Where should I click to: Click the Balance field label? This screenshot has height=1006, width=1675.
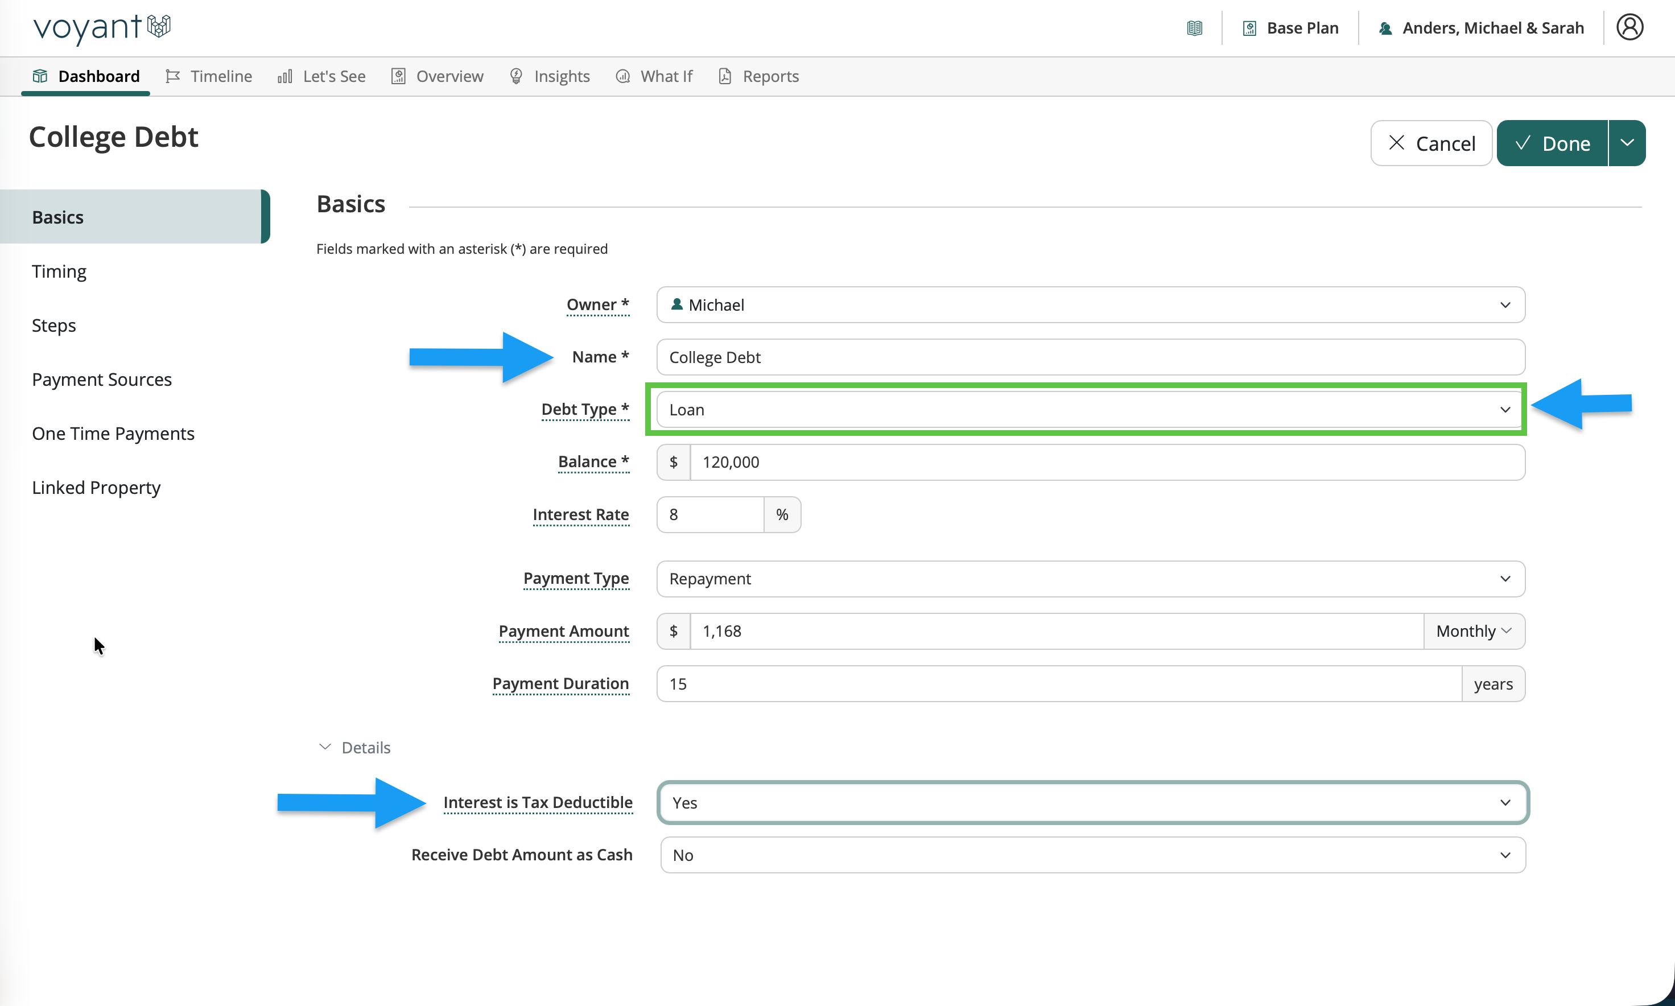tap(593, 461)
